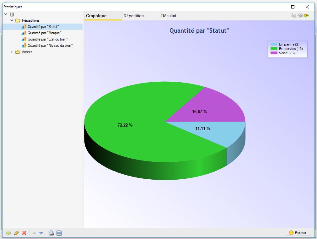317x239 pixels.
Task: Click the pencil edit icon
Action: (x=16, y=233)
